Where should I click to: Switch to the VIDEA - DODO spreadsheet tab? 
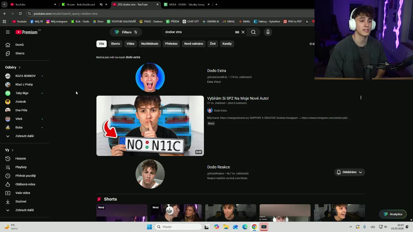pyautogui.click(x=187, y=5)
